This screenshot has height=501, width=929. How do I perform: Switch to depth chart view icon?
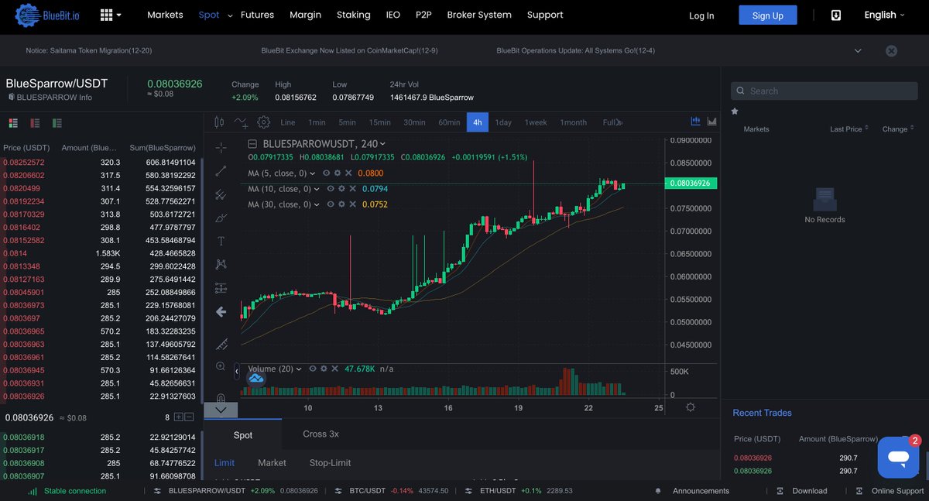coord(711,121)
